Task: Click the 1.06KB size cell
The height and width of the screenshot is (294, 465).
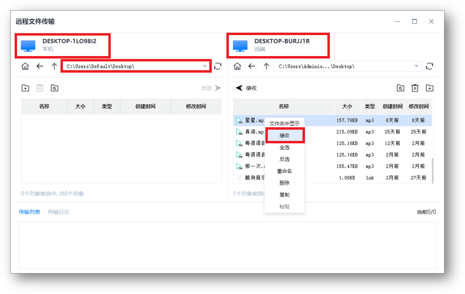Action: point(347,178)
